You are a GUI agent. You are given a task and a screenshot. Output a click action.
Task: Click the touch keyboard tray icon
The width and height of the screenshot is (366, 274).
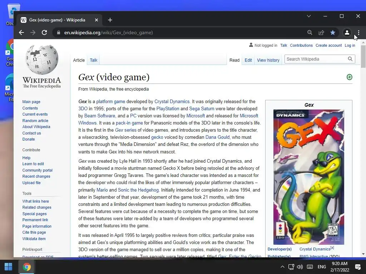pos(310,267)
